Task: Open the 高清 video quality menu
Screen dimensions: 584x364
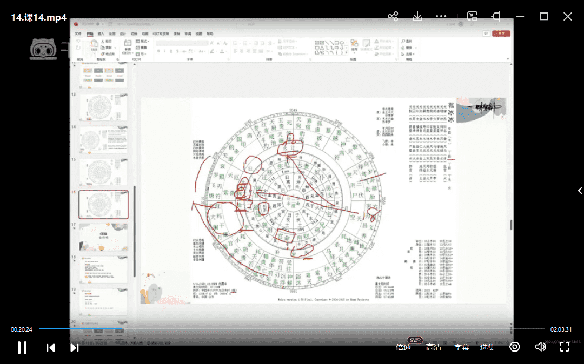Action: (x=433, y=347)
